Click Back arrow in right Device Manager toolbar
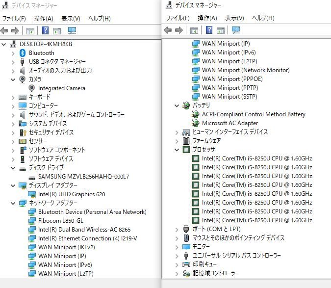 point(168,30)
